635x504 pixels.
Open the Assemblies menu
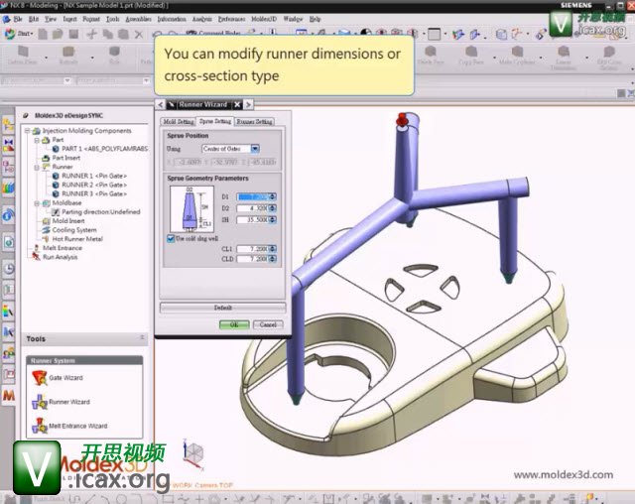[138, 19]
